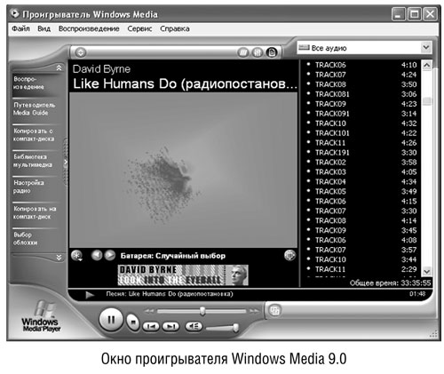Open the Сервис menu
The image size is (444, 374).
click(x=139, y=28)
